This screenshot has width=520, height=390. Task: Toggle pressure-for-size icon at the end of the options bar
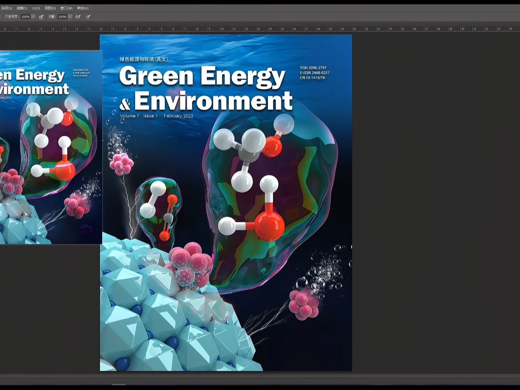click(x=88, y=17)
